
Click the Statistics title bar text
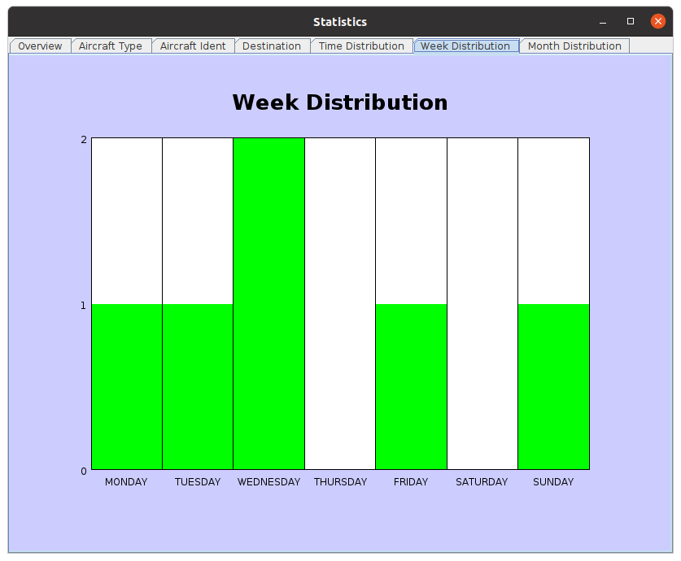(x=340, y=22)
